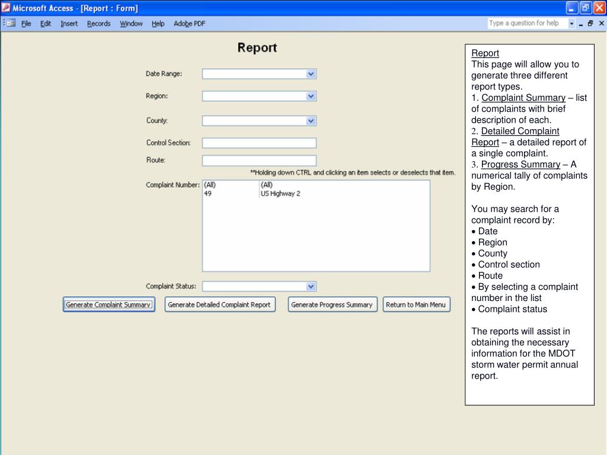
Task: Restore the inner Report form window
Action: 590,24
